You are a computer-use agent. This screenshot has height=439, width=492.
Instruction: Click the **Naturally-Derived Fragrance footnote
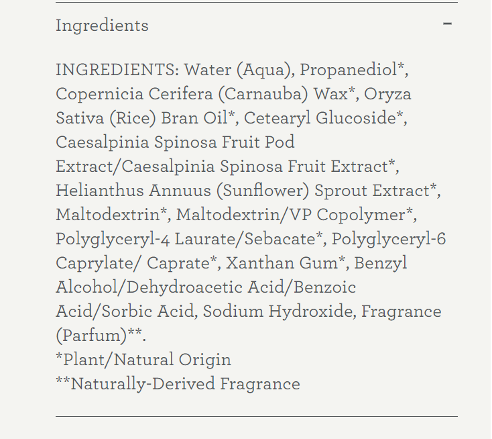[x=178, y=384]
